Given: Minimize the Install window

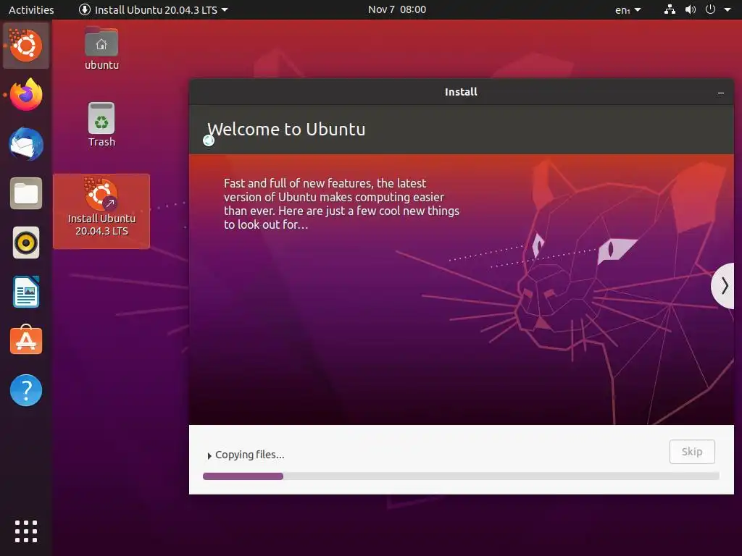Looking at the screenshot, I should [x=721, y=93].
